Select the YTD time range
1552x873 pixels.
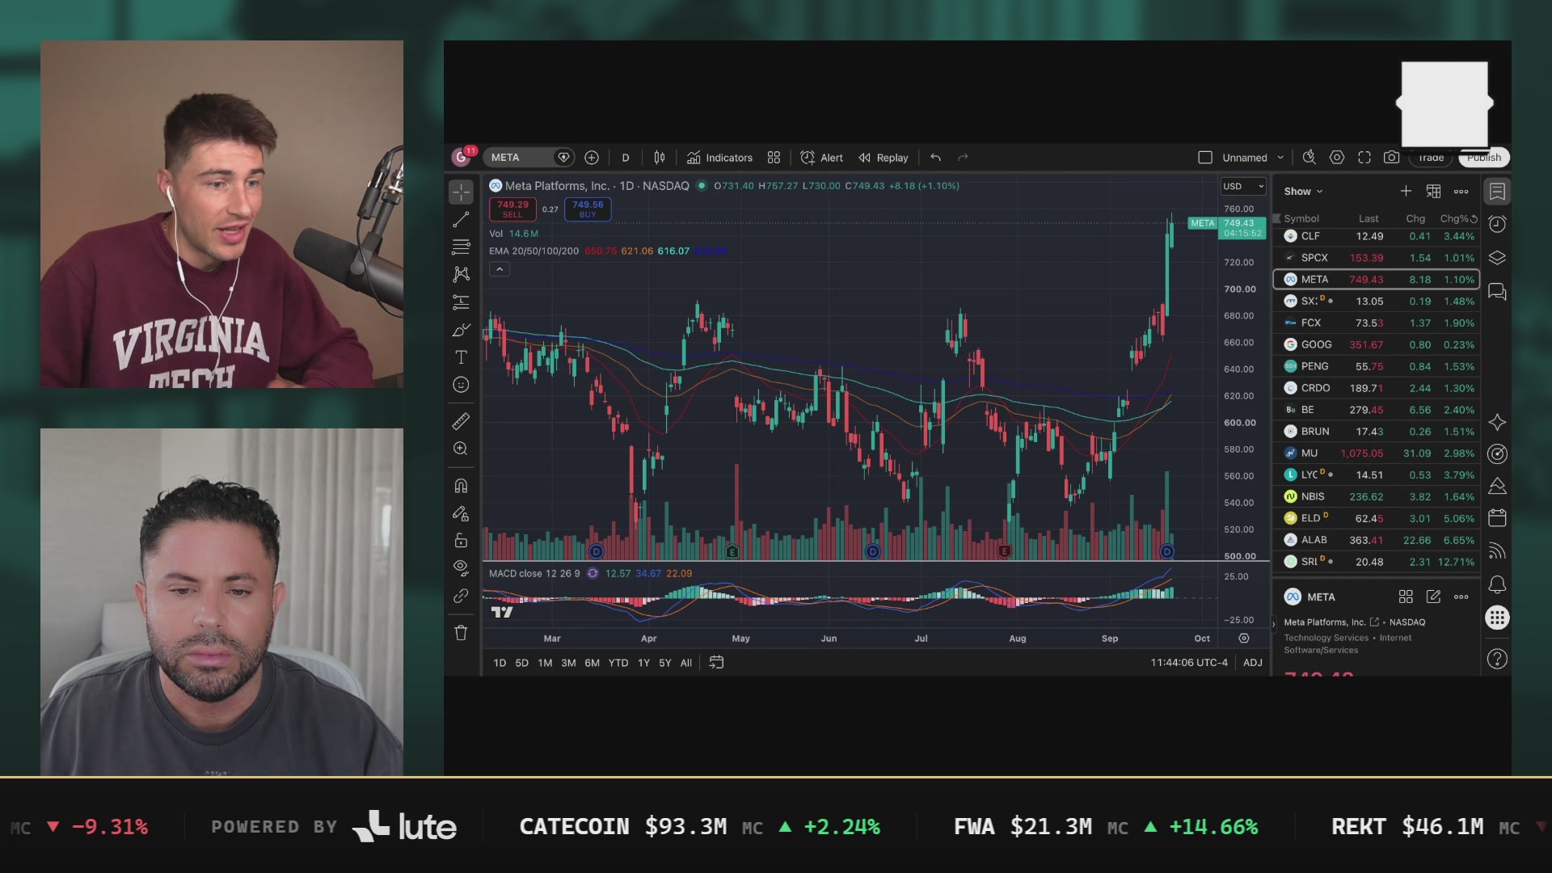pos(618,663)
